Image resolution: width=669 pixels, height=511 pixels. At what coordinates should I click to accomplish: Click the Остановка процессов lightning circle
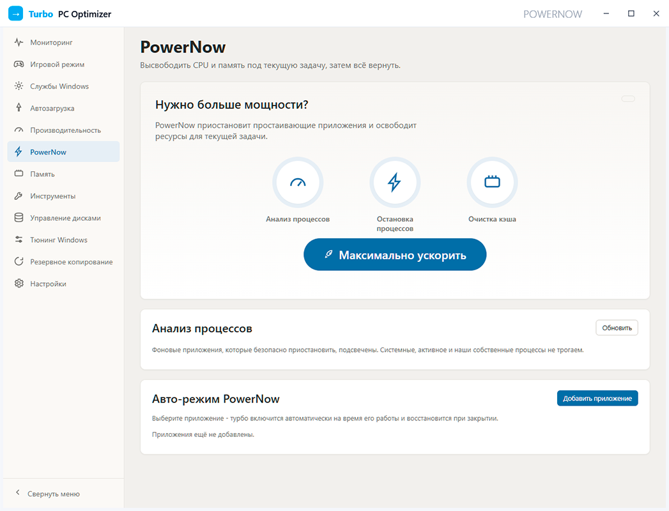pos(395,182)
